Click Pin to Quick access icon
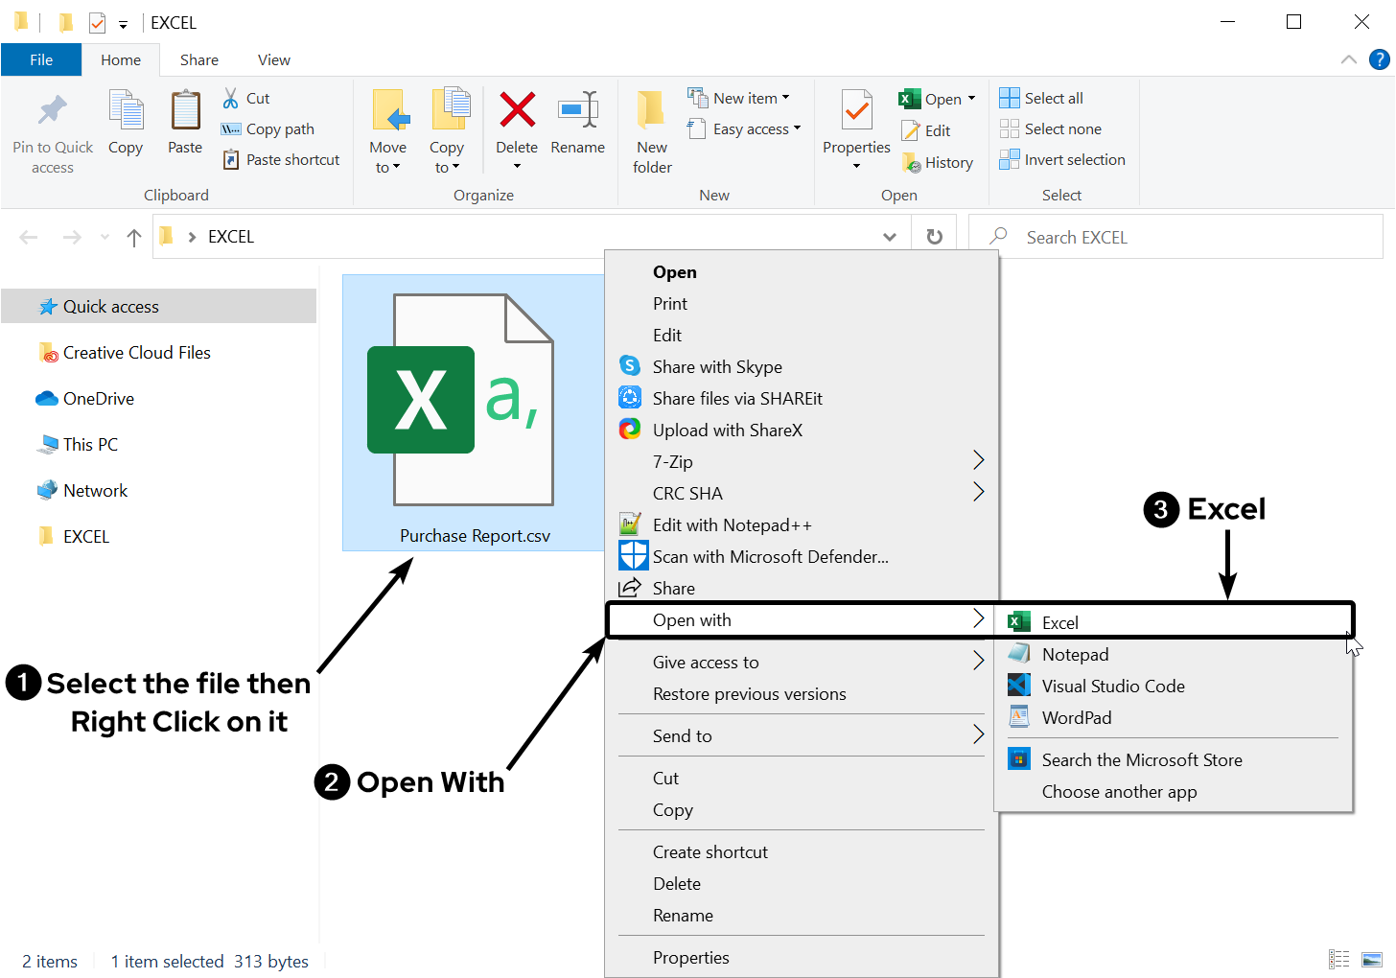Viewport: 1396px width, 978px height. [53, 111]
